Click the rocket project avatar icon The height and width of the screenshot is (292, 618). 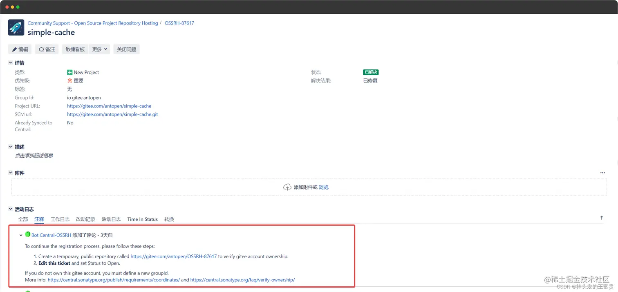coord(16,28)
